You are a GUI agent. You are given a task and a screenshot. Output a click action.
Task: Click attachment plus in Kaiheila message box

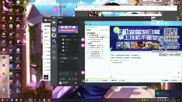pos(83,81)
